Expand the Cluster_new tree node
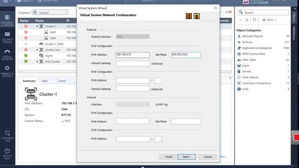The width and height of the screenshot is (299, 168). 37,50
